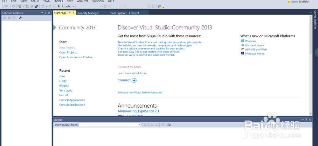The width and height of the screenshot is (318, 146).
Task: Click the account warning triangle icon
Action: (x=289, y=2)
